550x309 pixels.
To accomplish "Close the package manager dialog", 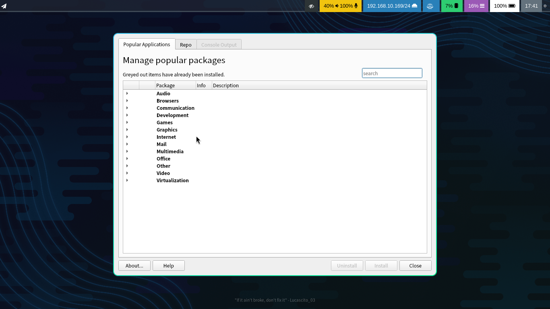I will click(416, 266).
